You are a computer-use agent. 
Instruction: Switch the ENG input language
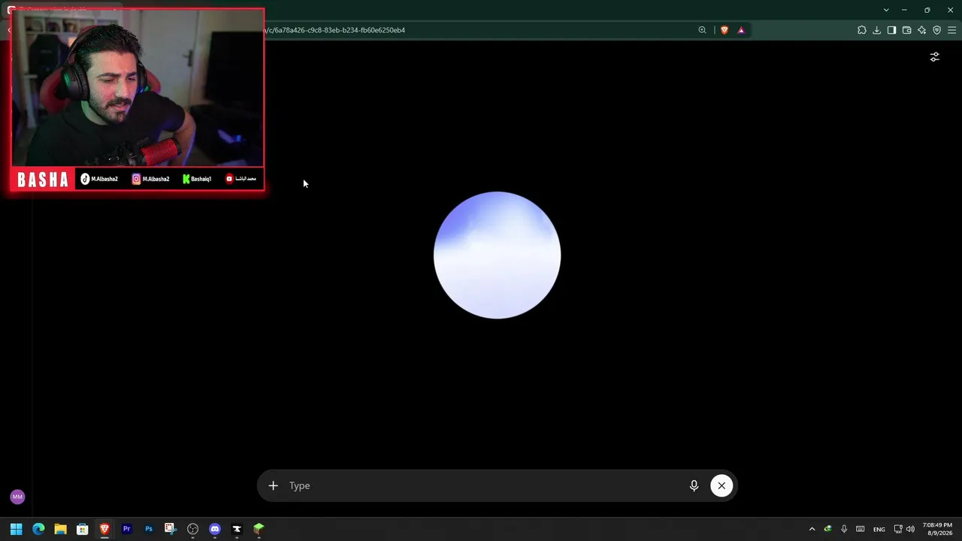[x=879, y=529]
